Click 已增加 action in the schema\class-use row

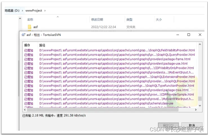pyautogui.click(x=29, y=103)
